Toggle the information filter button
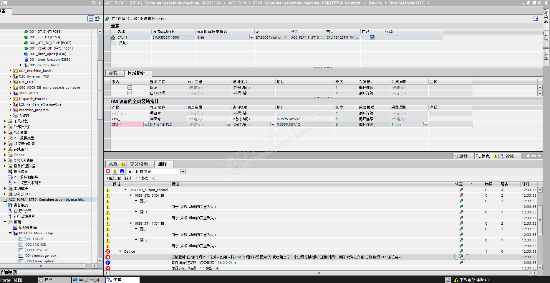Screen dimensions: 550x283 tap(122, 172)
